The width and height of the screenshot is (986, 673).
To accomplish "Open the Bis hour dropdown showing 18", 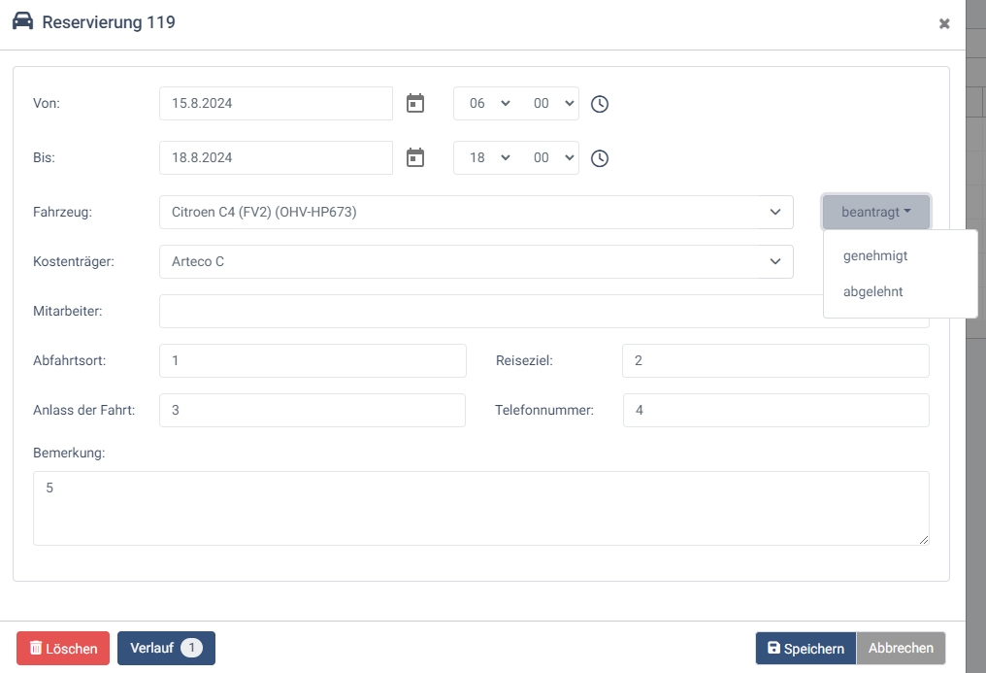I will [488, 158].
